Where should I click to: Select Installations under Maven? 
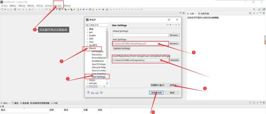pos(98,61)
